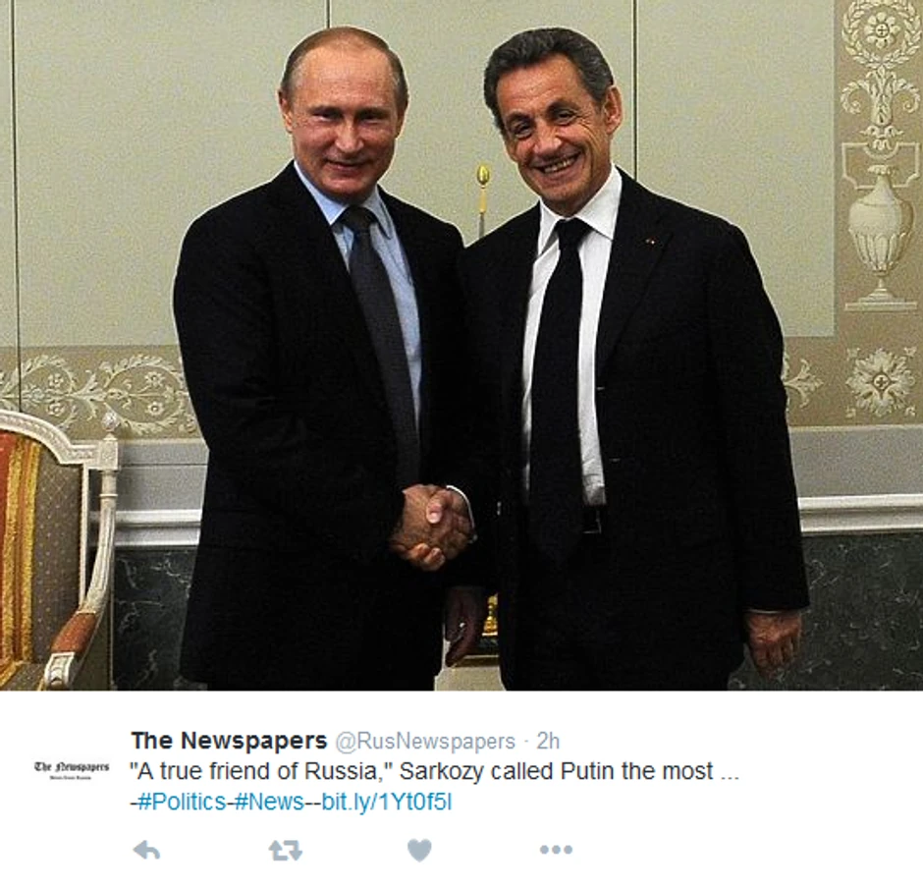Screen dimensions: 923x889
Task: Toggle retweet for this post
Action: point(286,850)
